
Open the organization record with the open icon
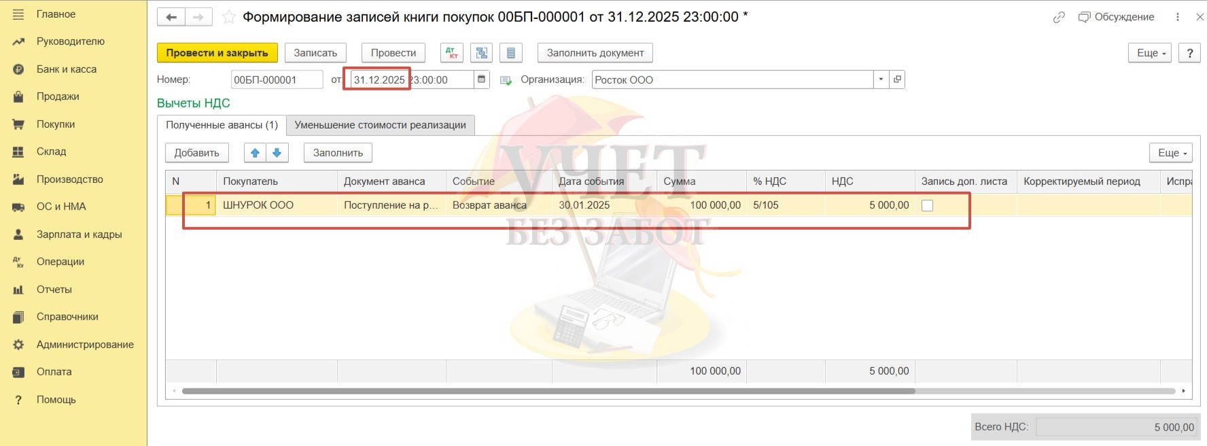click(897, 80)
